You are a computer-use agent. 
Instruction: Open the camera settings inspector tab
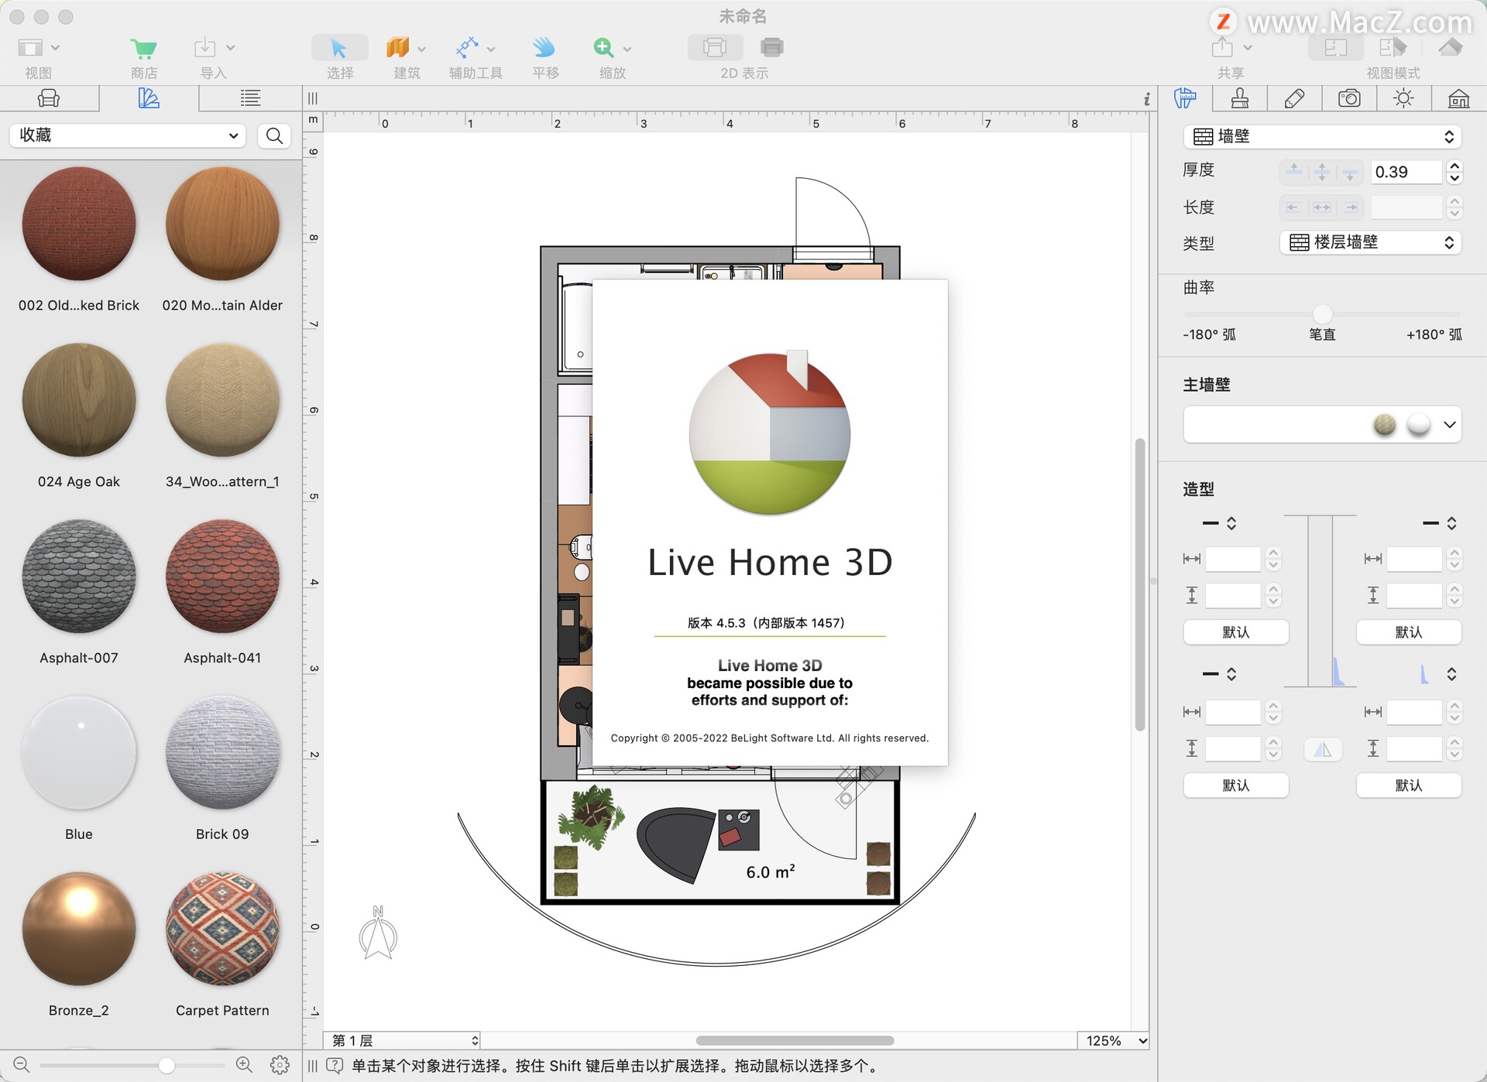(1349, 98)
